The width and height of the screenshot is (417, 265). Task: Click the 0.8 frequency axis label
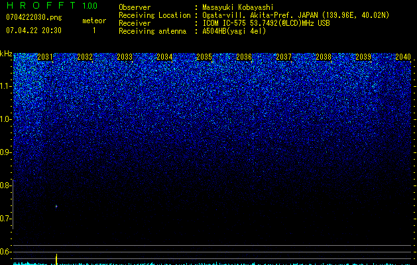click(5, 185)
